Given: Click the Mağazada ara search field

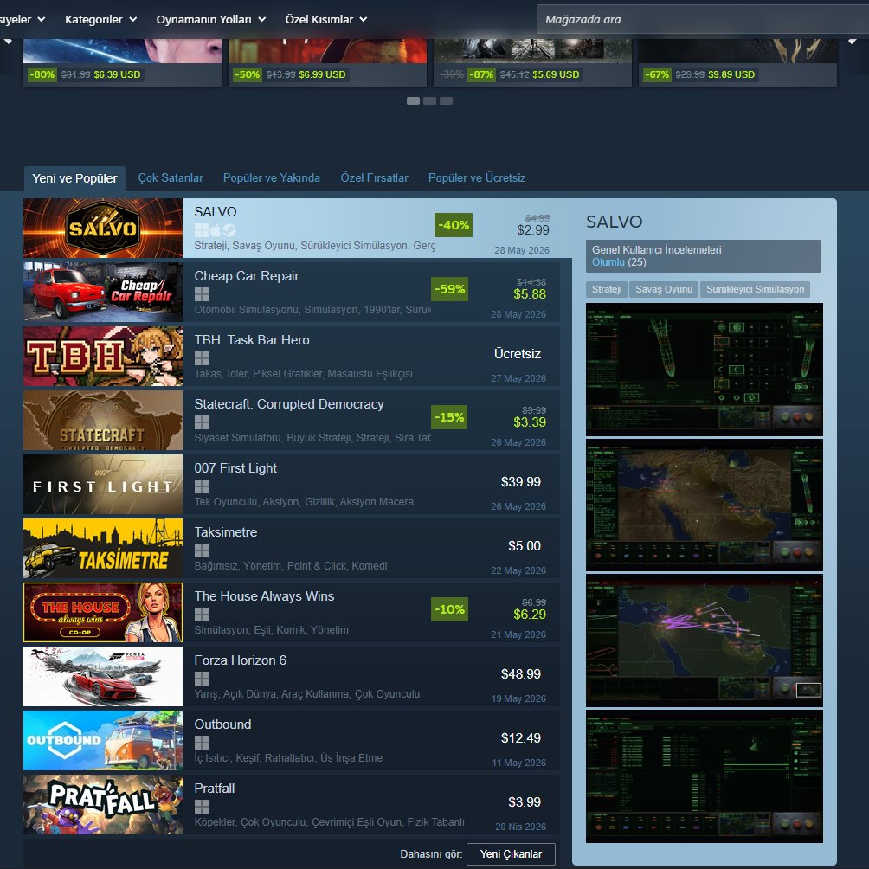Looking at the screenshot, I should 703,19.
